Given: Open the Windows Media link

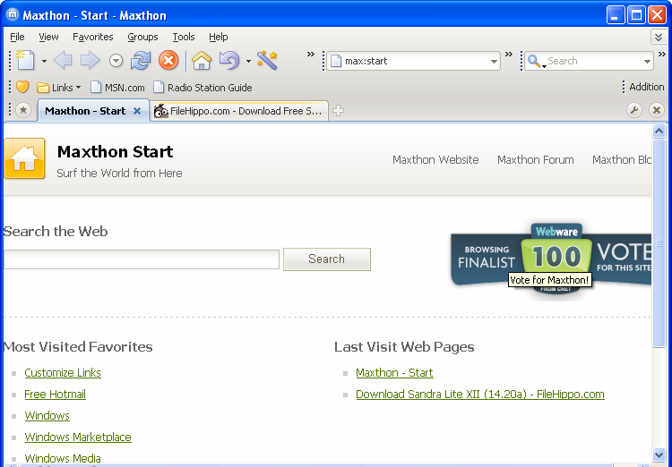Looking at the screenshot, I should pos(63,458).
